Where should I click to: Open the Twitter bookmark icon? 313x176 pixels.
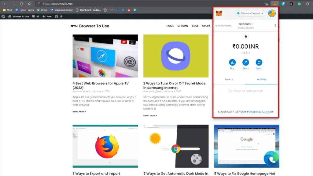point(123,10)
